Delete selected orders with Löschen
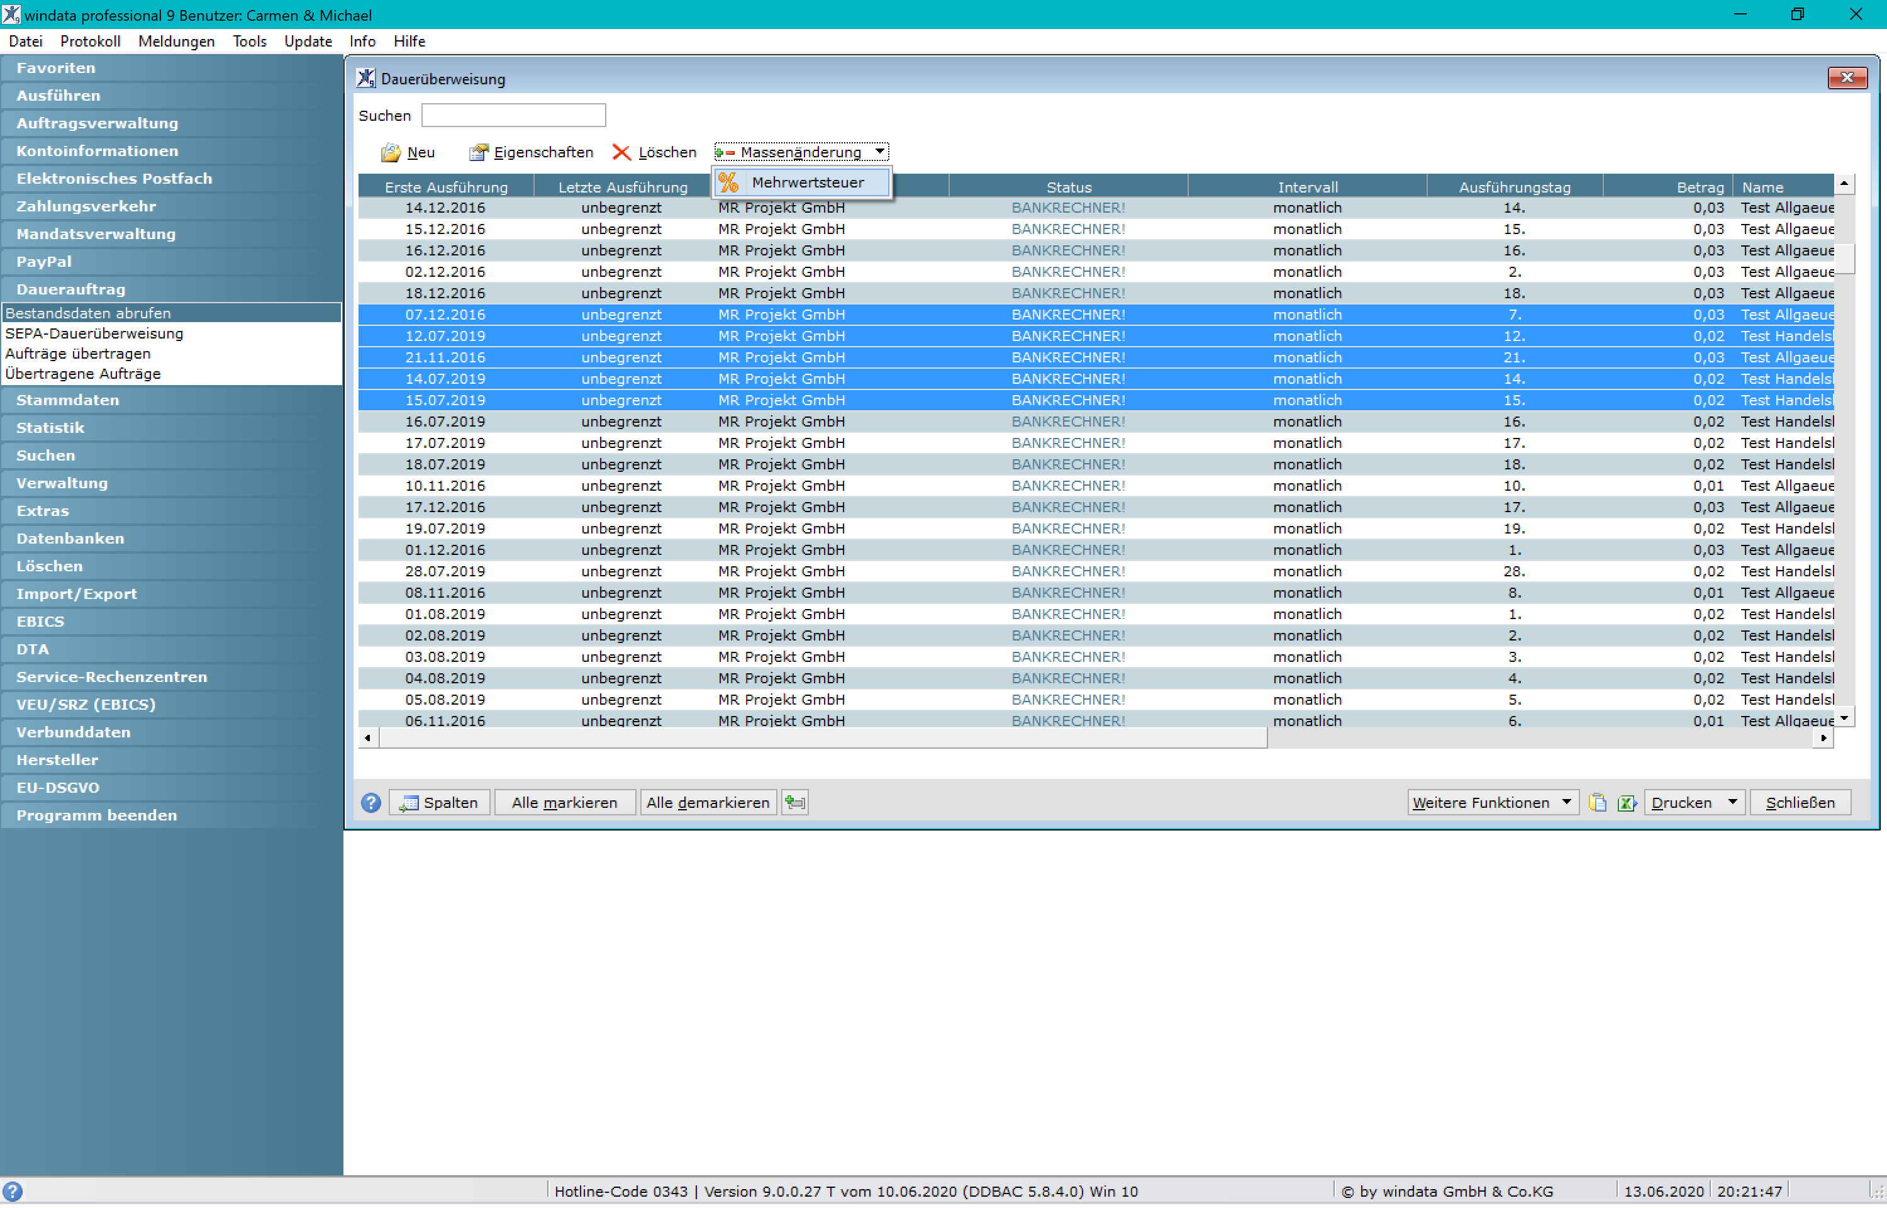Viewport: 1887px width, 1208px height. click(x=654, y=152)
